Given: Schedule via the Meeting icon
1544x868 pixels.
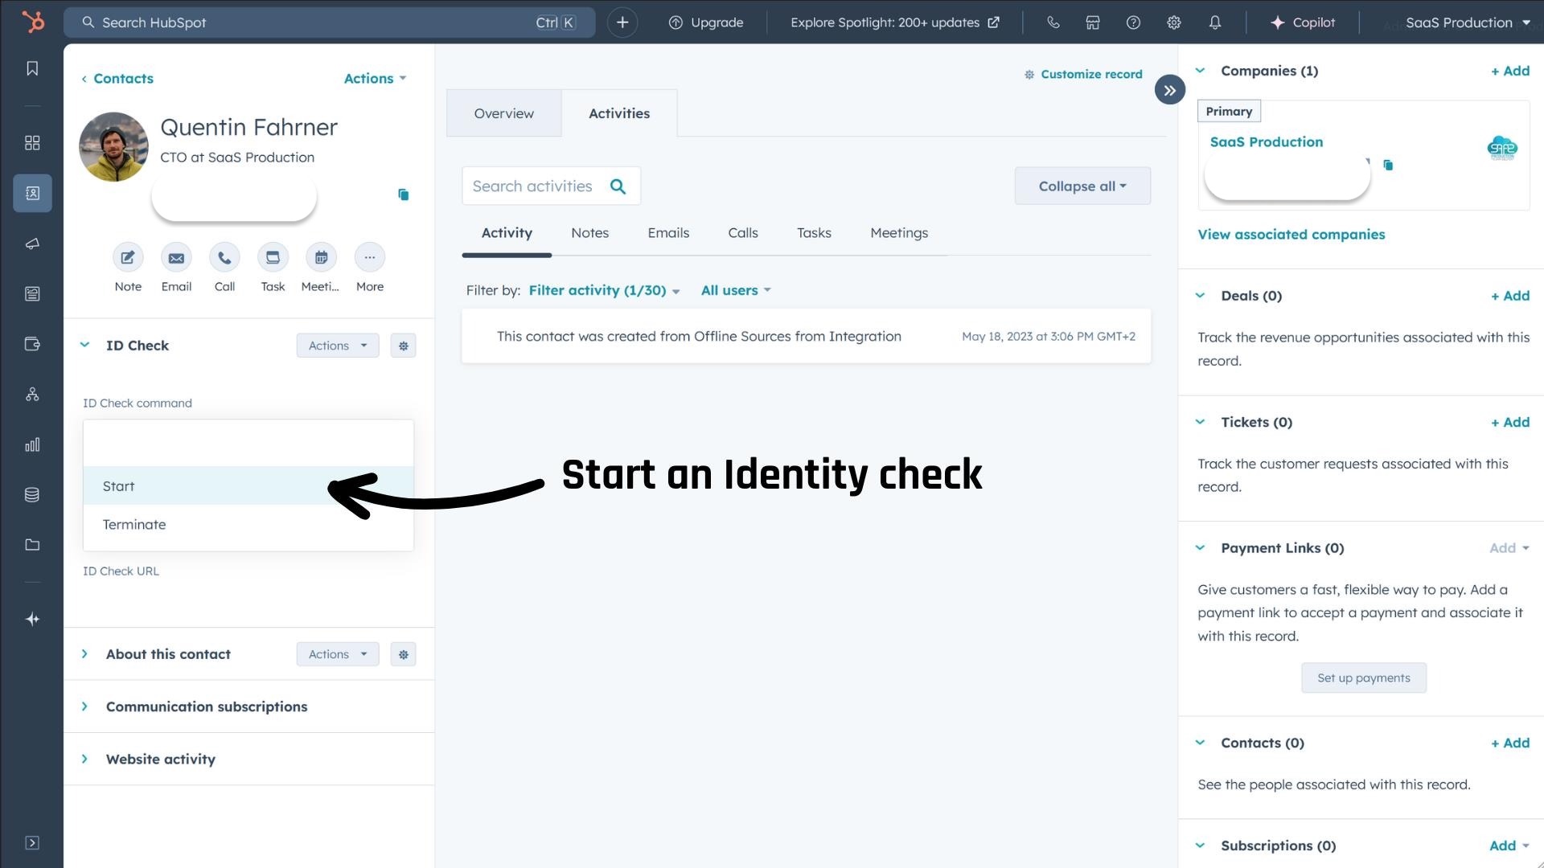Looking at the screenshot, I should (x=321, y=257).
